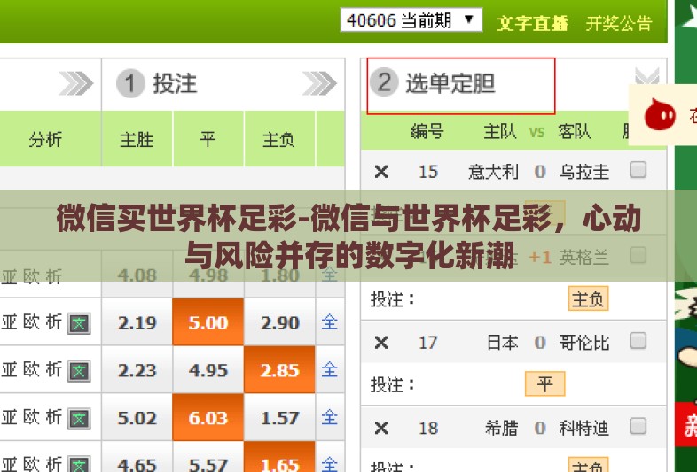This screenshot has height=472, width=697.
Task: Click team name 哥伦比亚 in match 17
Action: pos(583,343)
